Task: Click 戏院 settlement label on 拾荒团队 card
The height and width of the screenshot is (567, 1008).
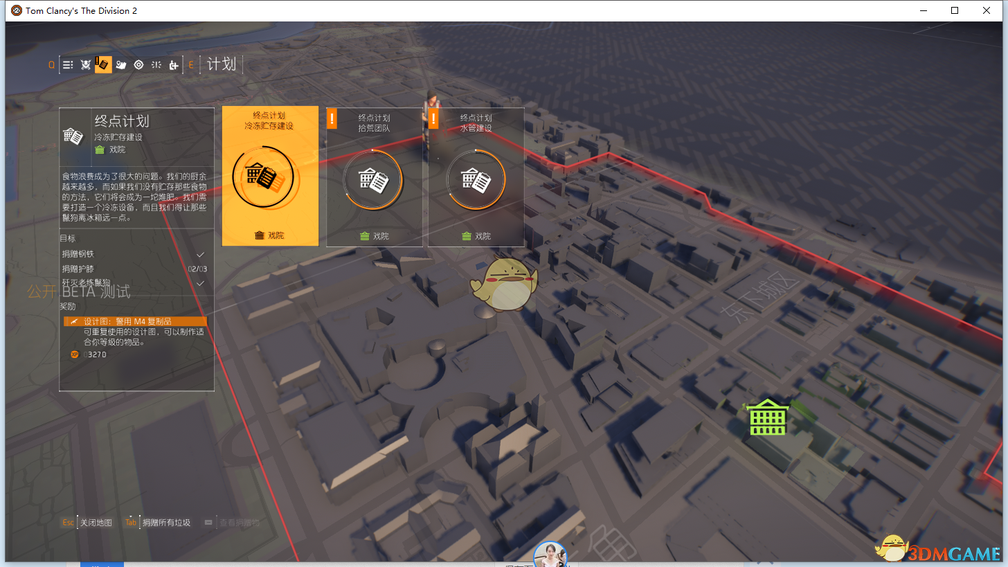Action: [375, 236]
